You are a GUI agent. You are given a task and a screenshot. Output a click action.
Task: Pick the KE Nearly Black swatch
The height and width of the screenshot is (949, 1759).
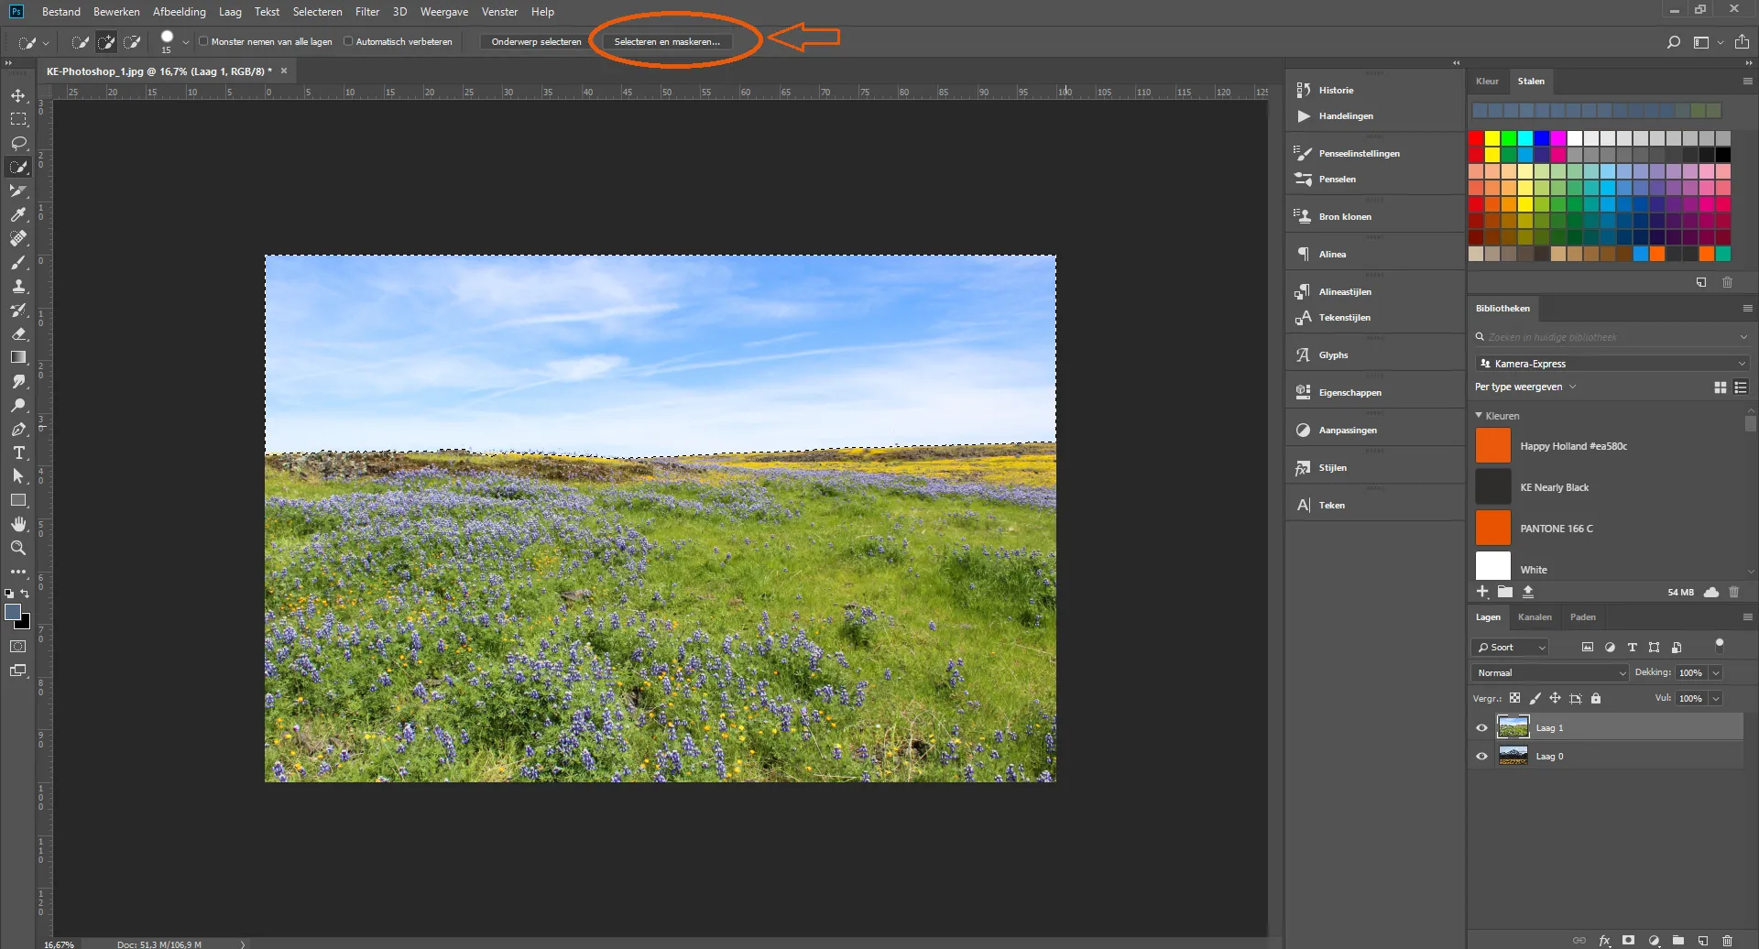click(1492, 487)
